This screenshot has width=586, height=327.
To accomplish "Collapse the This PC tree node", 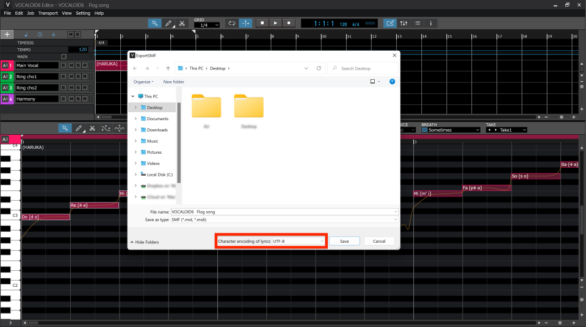I will click(x=132, y=96).
